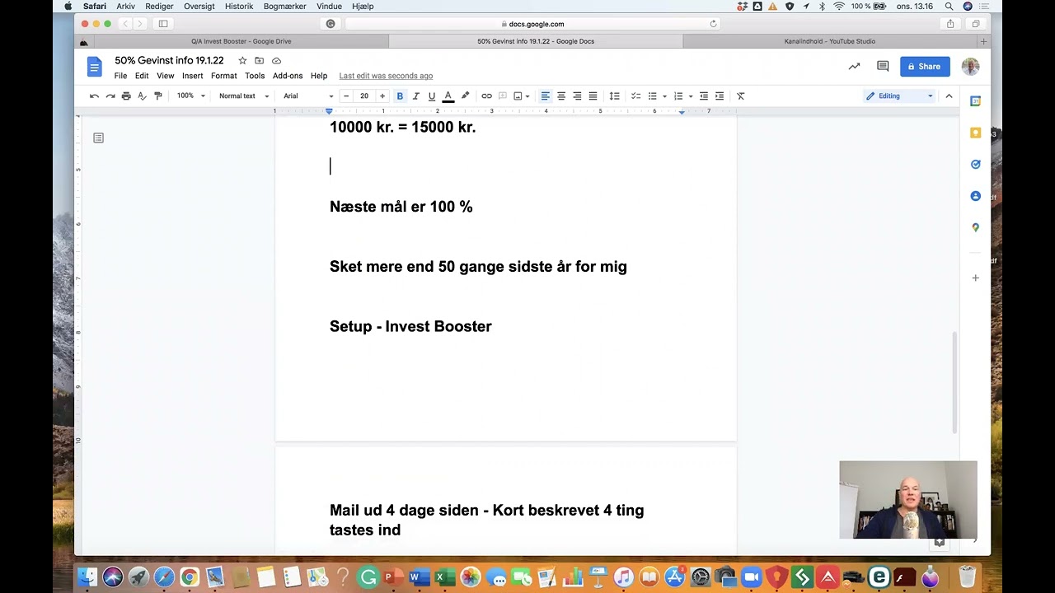This screenshot has width=1055, height=593.
Task: Open the text color picker
Action: 448,96
